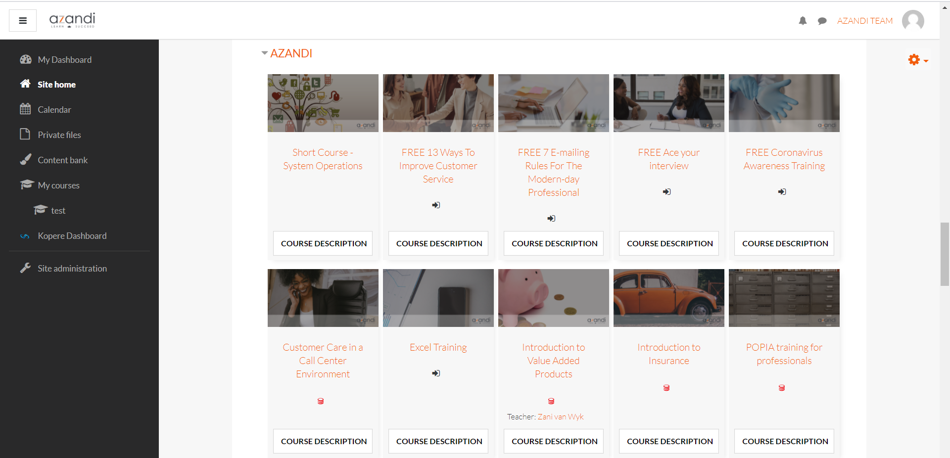Open Kopere Dashboard
Viewport: 950px width, 458px height.
(x=72, y=236)
